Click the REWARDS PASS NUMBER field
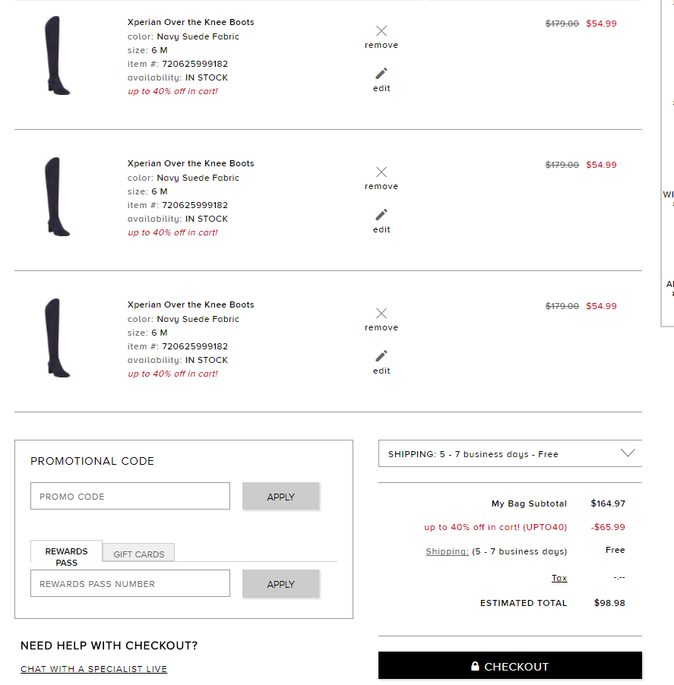This screenshot has width=674, height=685. [x=129, y=583]
